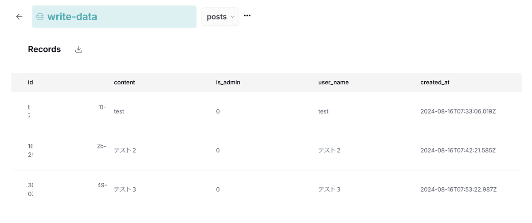The image size is (532, 223).
Task: Click the chevron in posts selector
Action: tap(232, 17)
